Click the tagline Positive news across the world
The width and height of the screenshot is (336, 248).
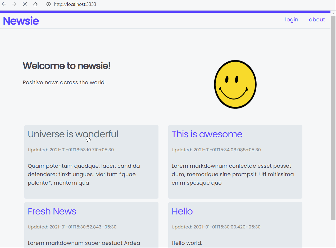[64, 82]
